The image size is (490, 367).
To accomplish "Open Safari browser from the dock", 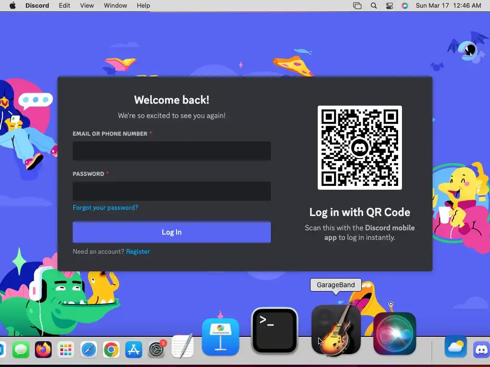I will point(89,349).
